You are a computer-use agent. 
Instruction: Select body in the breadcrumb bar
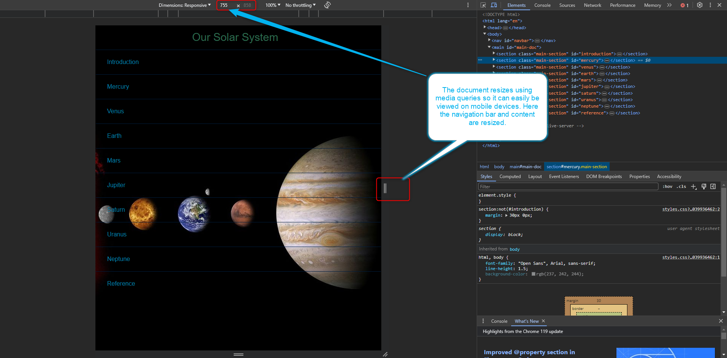[x=499, y=166]
